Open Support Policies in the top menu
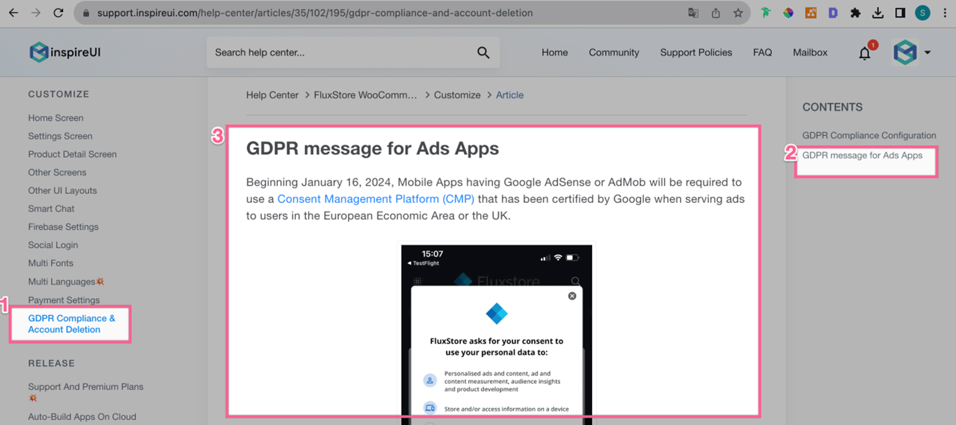 point(696,53)
